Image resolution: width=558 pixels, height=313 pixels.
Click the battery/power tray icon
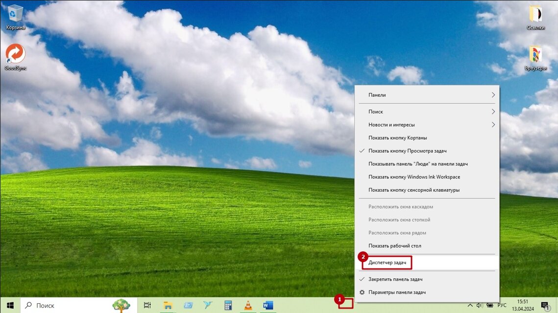coord(490,305)
